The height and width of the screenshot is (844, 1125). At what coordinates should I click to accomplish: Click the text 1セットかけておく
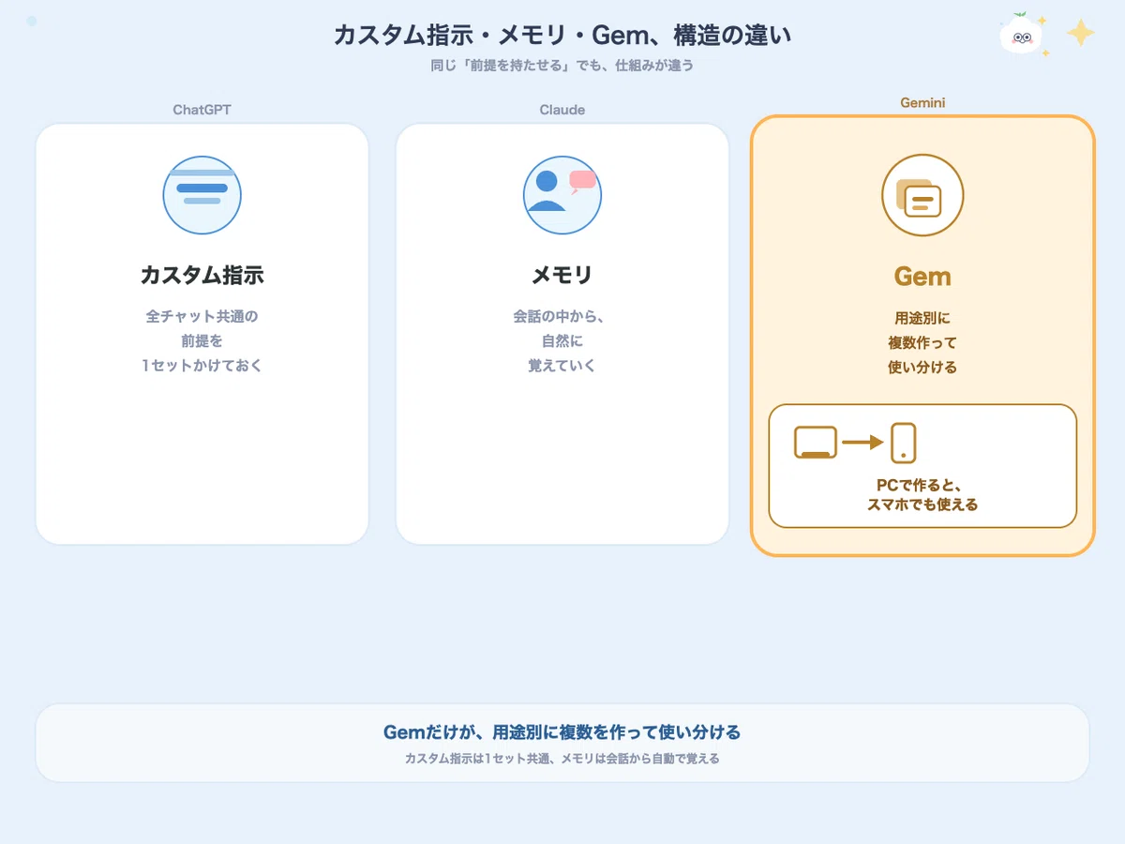202,366
